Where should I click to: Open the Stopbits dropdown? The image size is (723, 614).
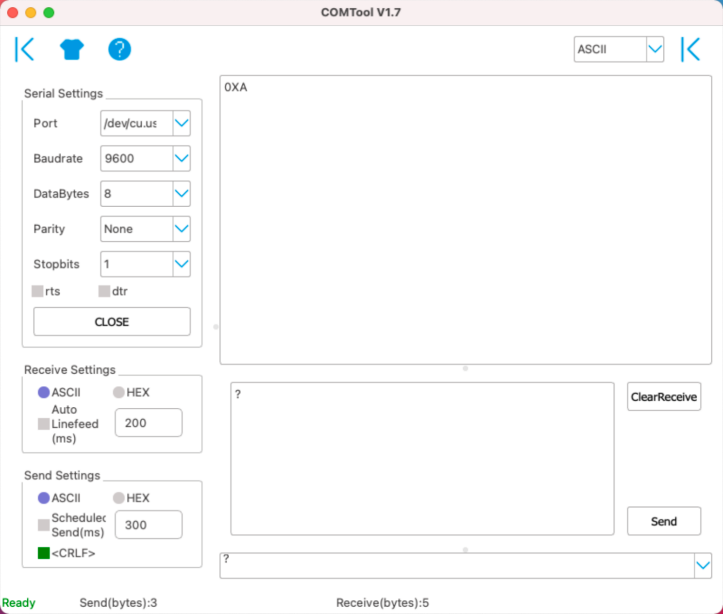(181, 264)
